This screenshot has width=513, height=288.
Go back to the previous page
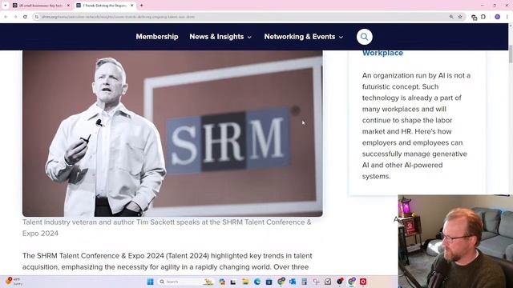[x=6, y=17]
